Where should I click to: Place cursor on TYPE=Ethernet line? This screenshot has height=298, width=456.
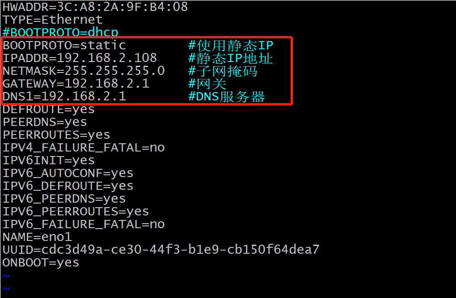[x=52, y=20]
